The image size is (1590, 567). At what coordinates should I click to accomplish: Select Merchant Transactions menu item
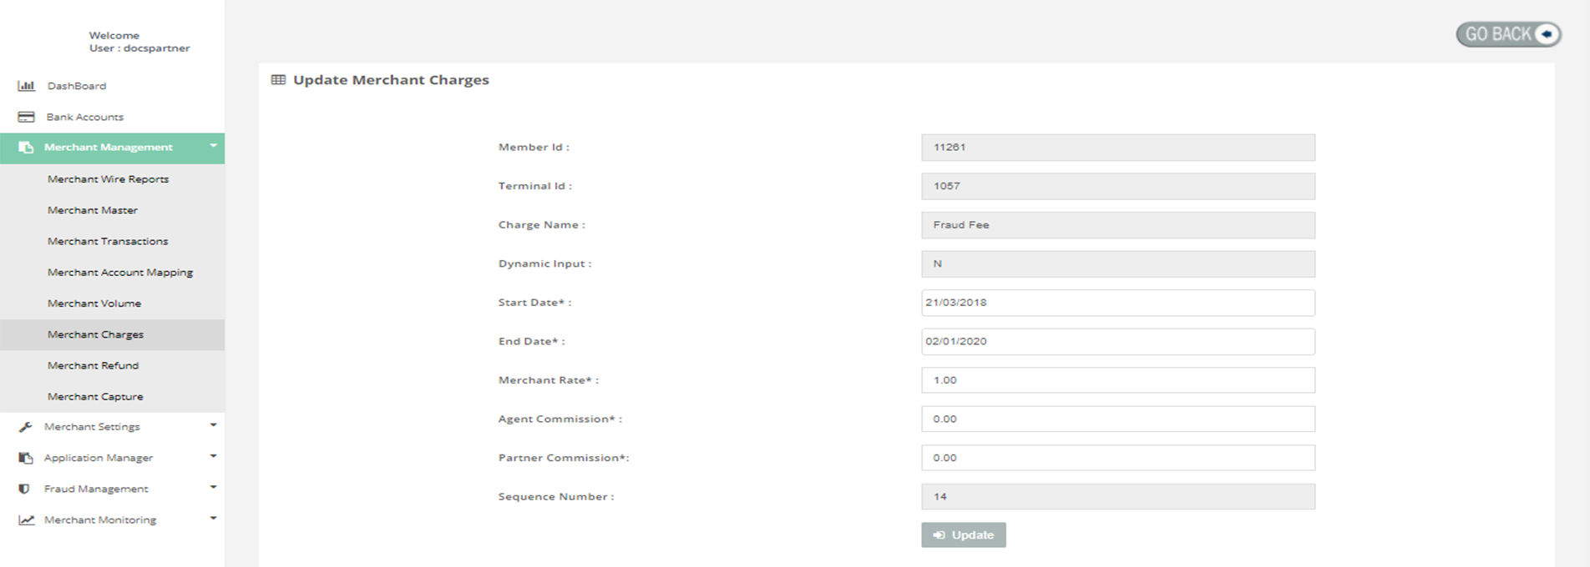coord(108,241)
